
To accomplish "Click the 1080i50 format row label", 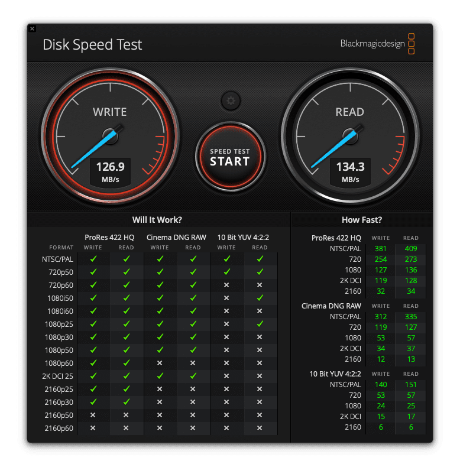I will coord(60,298).
